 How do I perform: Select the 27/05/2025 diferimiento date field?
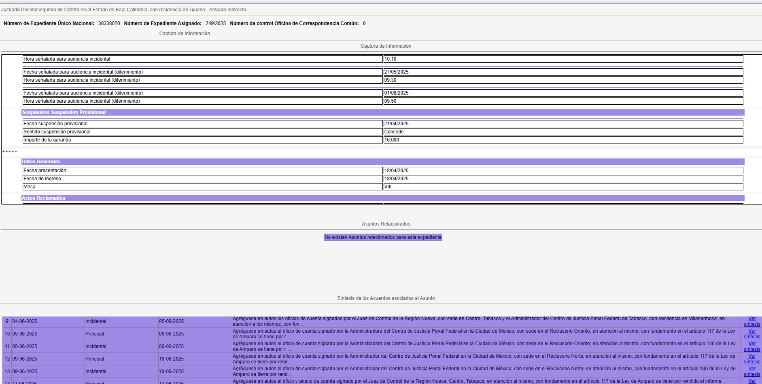point(562,72)
